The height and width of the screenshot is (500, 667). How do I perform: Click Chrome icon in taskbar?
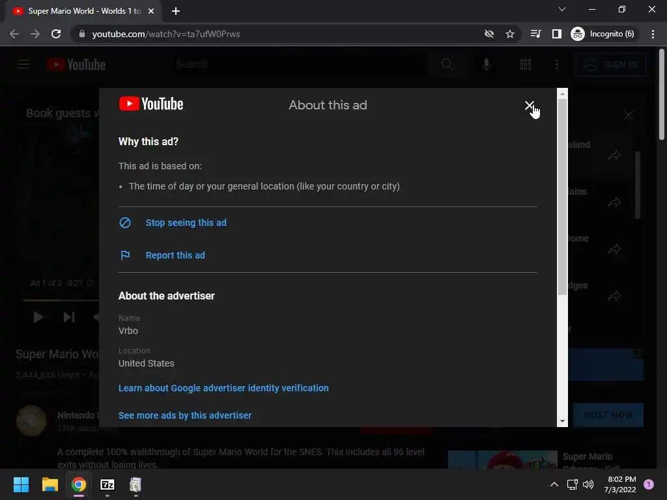point(79,484)
